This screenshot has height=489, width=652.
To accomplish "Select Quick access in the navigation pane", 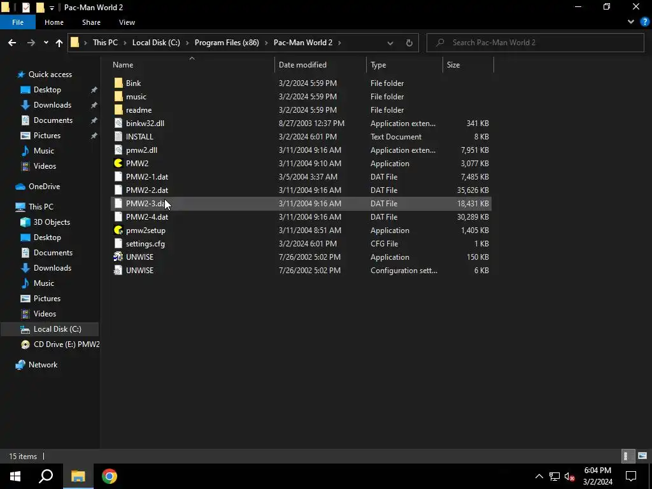I will [50, 74].
